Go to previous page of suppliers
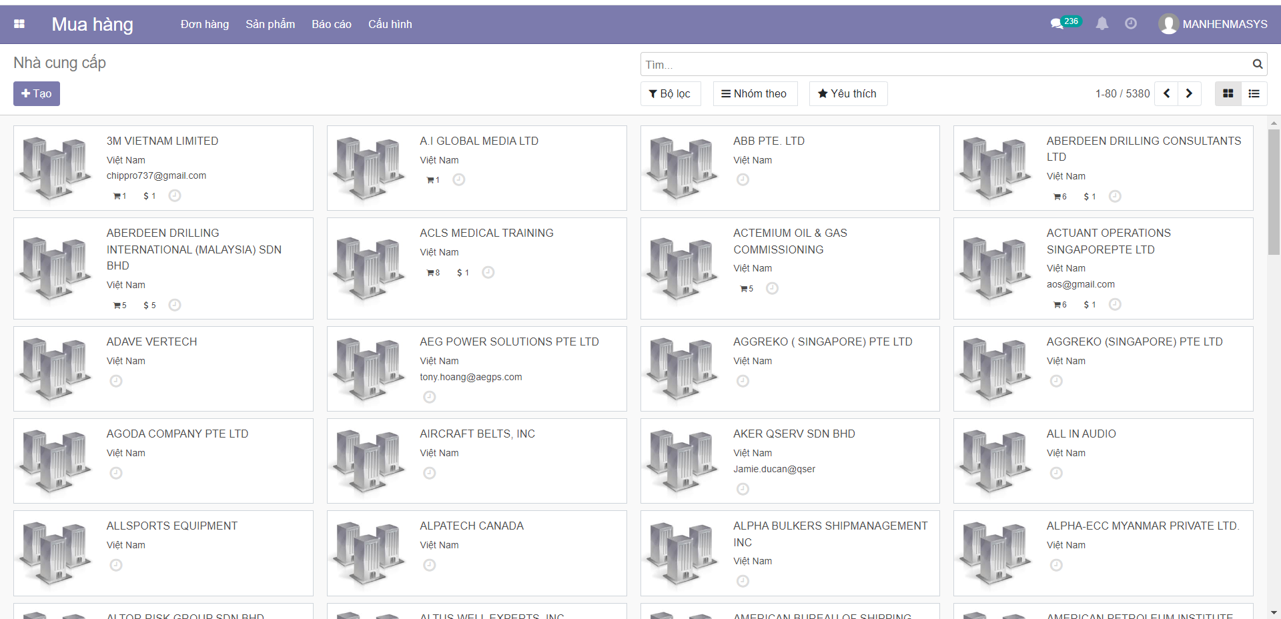This screenshot has height=619, width=1281. tap(1166, 93)
